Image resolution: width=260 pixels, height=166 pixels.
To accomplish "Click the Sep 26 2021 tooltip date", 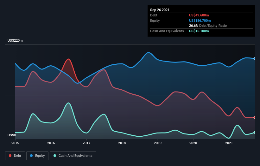I will tap(160, 10).
